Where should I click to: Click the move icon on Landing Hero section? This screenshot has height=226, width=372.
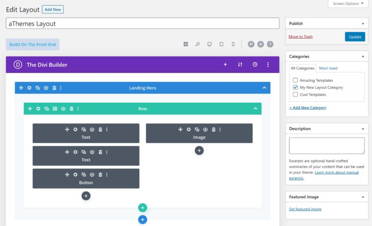[21, 88]
